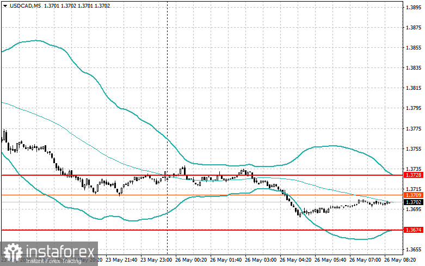Select the 1.3875 price scale value
Viewport: 425px width, 266px height.
point(414,28)
